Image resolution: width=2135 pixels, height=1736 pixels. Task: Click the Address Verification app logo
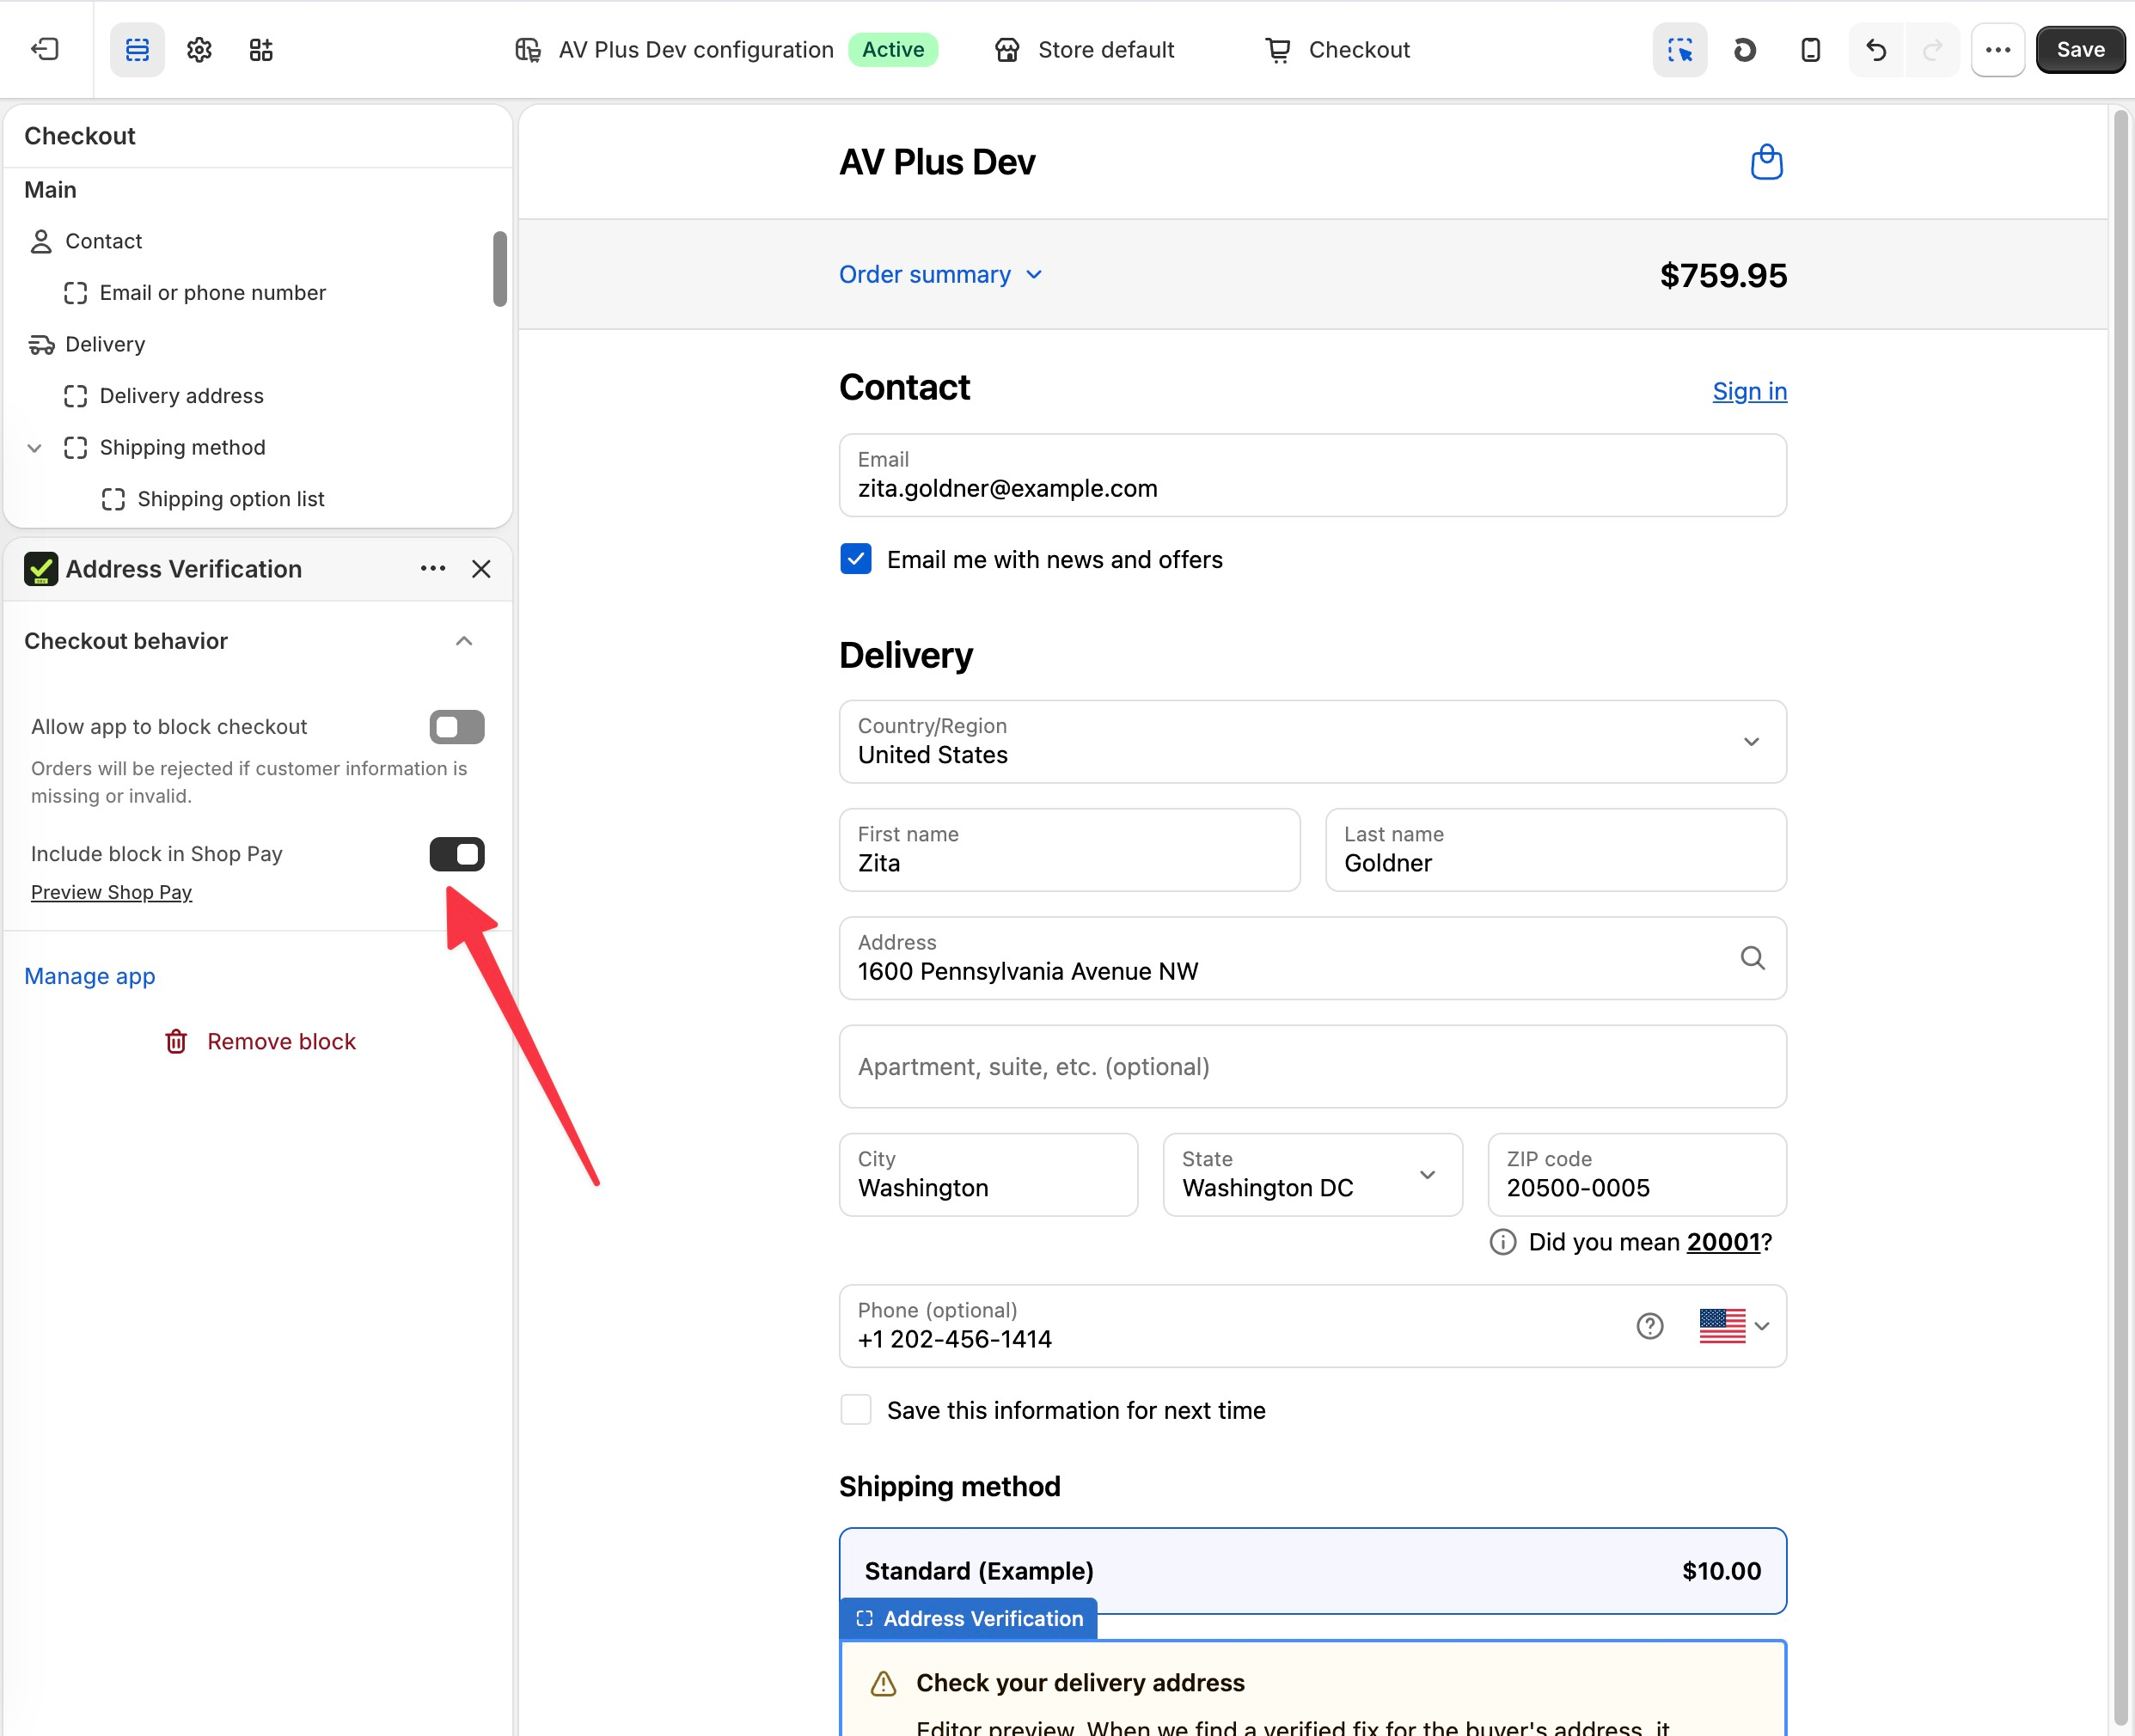[x=41, y=569]
